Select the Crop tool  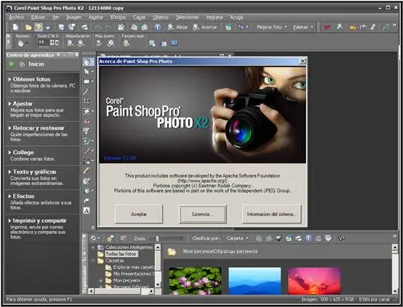click(x=86, y=102)
